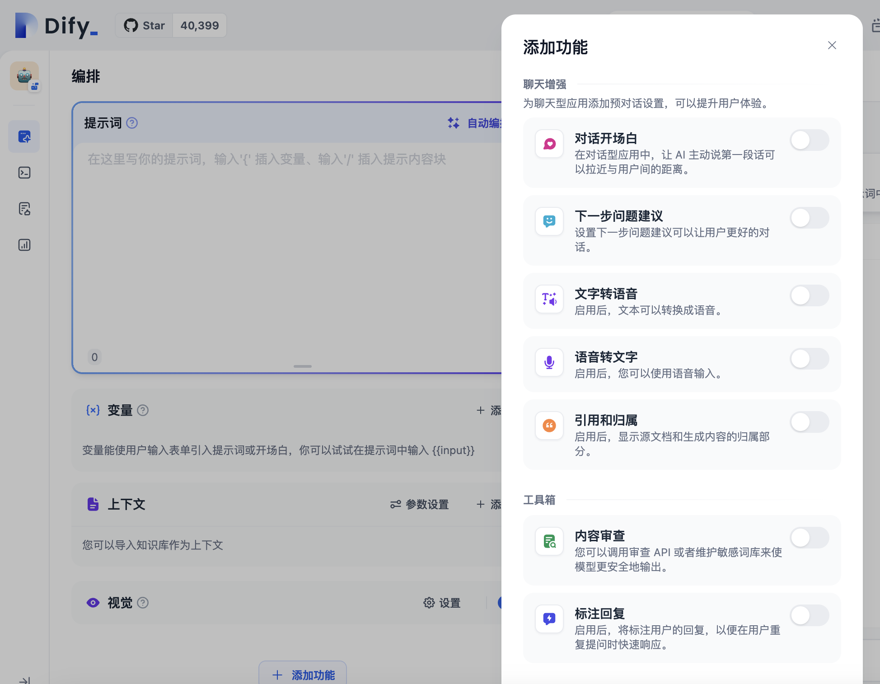Image resolution: width=880 pixels, height=684 pixels.
Task: Click the microphone icon on 语音转文字 card
Action: point(549,362)
